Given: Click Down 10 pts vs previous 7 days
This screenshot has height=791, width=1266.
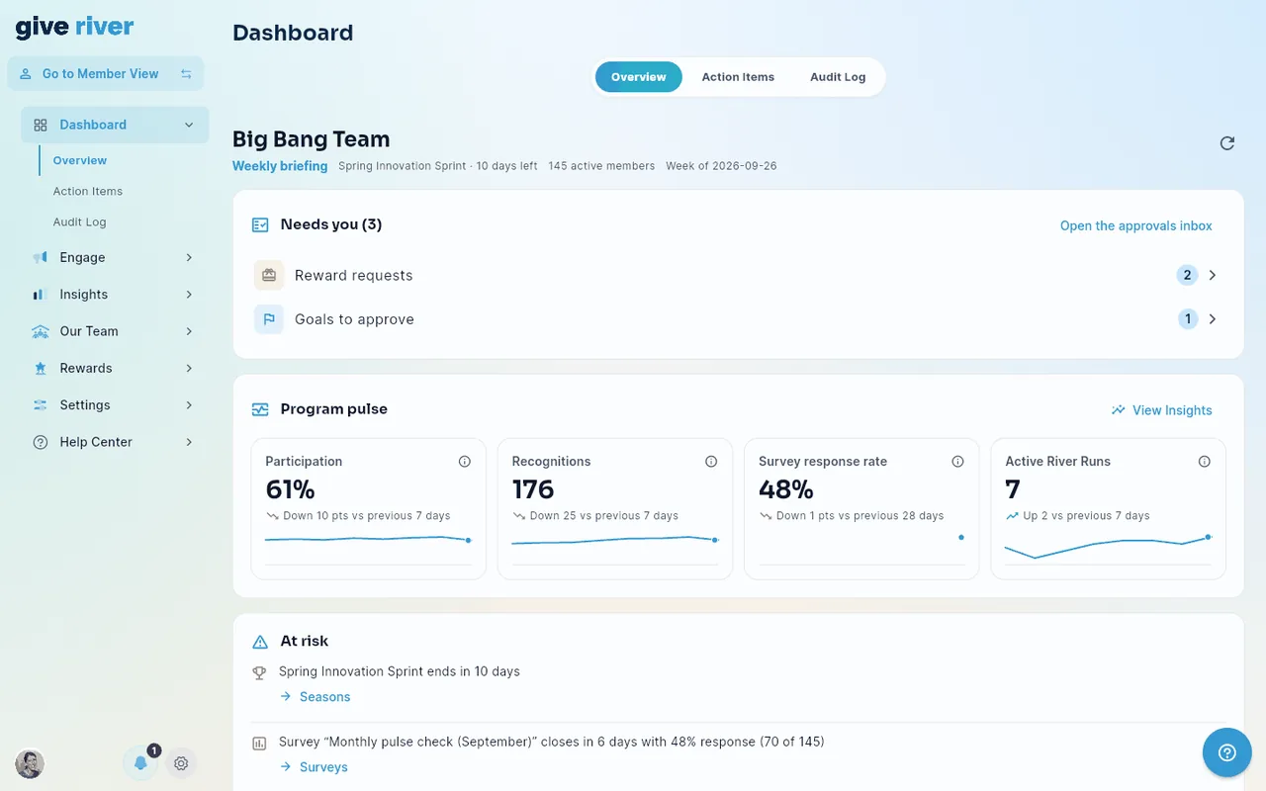Looking at the screenshot, I should click(x=366, y=516).
